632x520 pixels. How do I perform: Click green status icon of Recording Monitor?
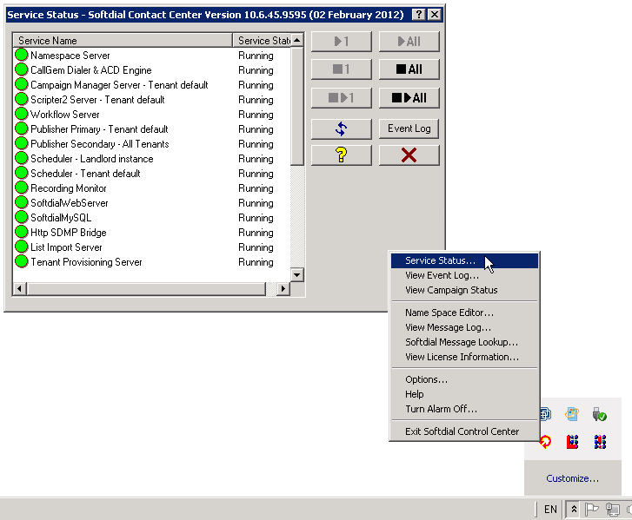pyautogui.click(x=22, y=188)
